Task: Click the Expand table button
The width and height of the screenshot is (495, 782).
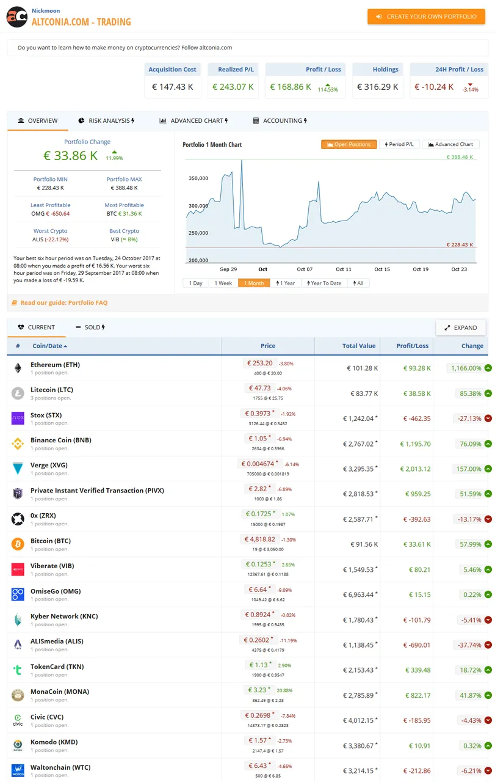Action: (x=461, y=327)
